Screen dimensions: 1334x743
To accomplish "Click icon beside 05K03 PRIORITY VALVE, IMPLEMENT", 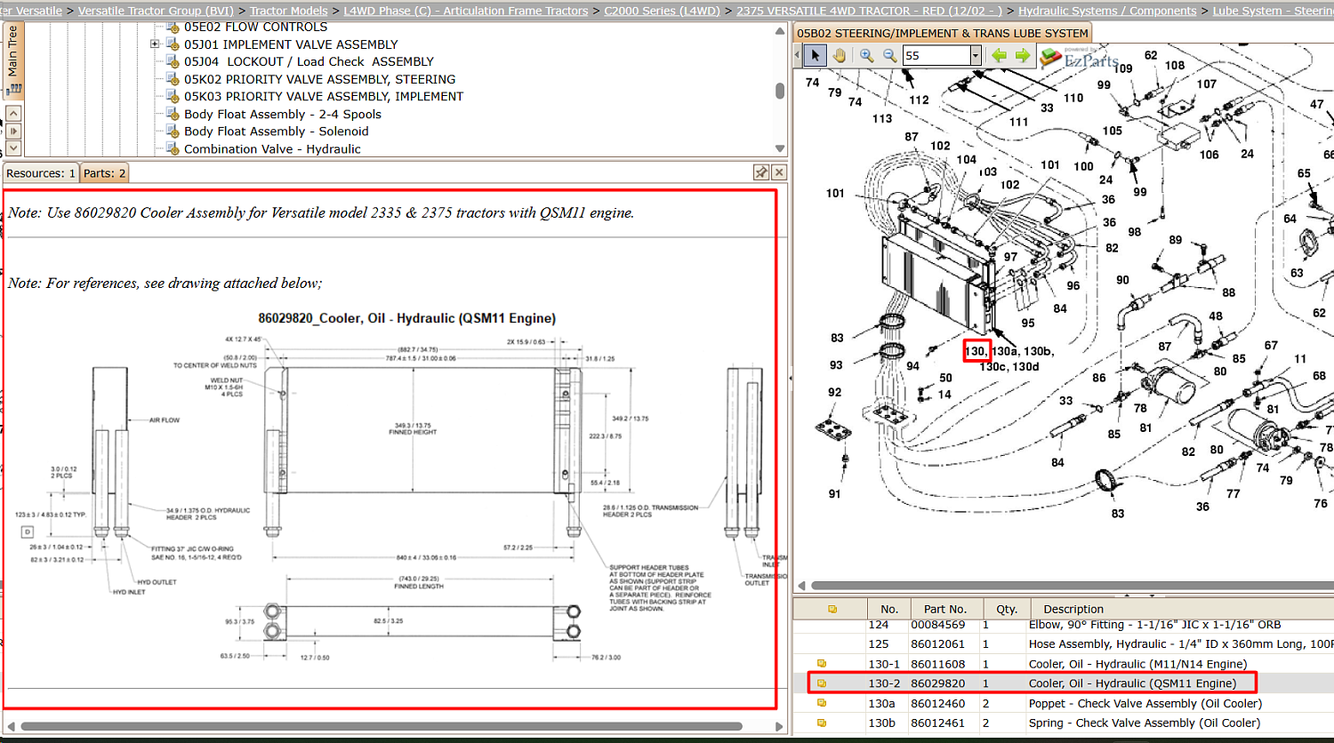I will [173, 96].
